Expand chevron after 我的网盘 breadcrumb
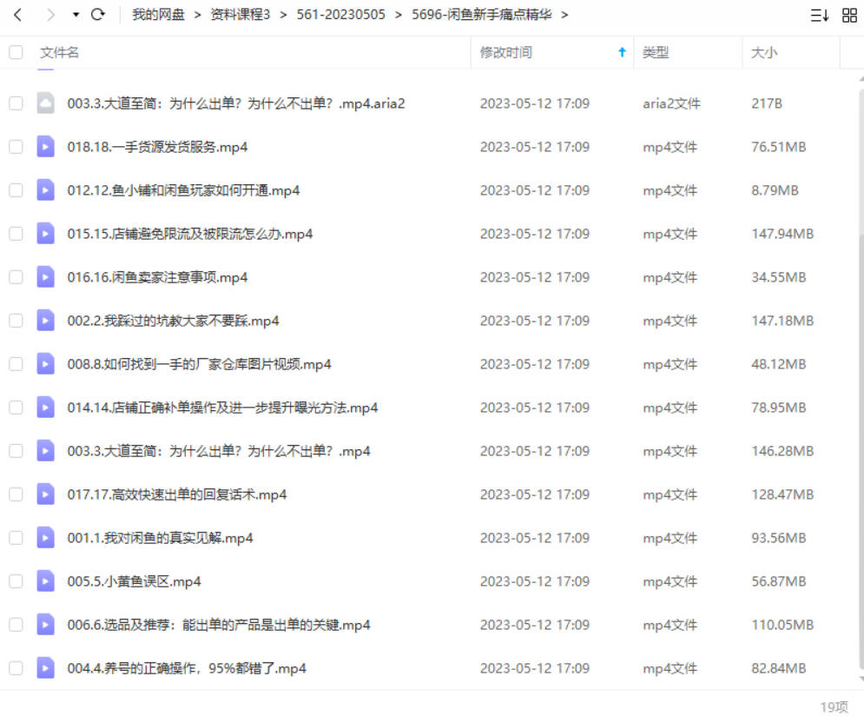 197,15
